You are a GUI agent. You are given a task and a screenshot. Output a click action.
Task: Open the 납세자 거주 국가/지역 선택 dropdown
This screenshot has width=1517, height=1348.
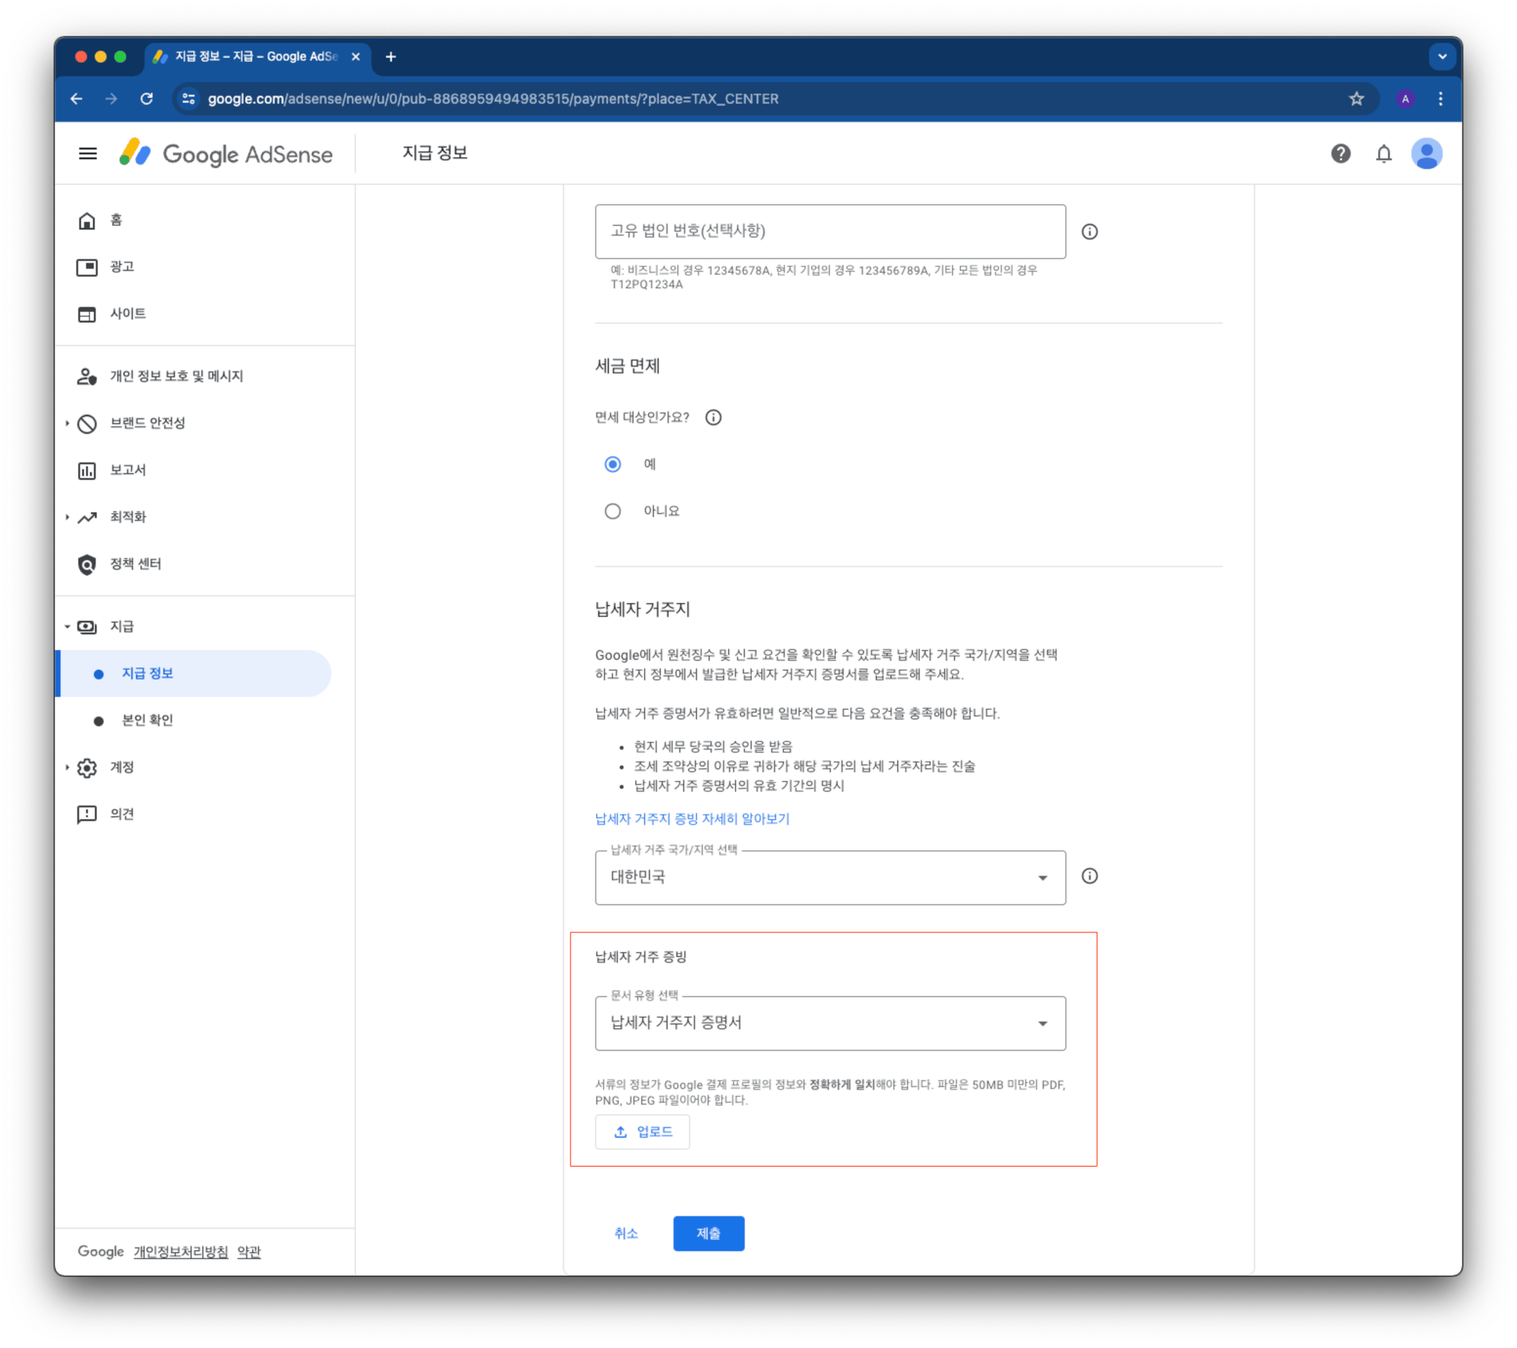tap(830, 877)
